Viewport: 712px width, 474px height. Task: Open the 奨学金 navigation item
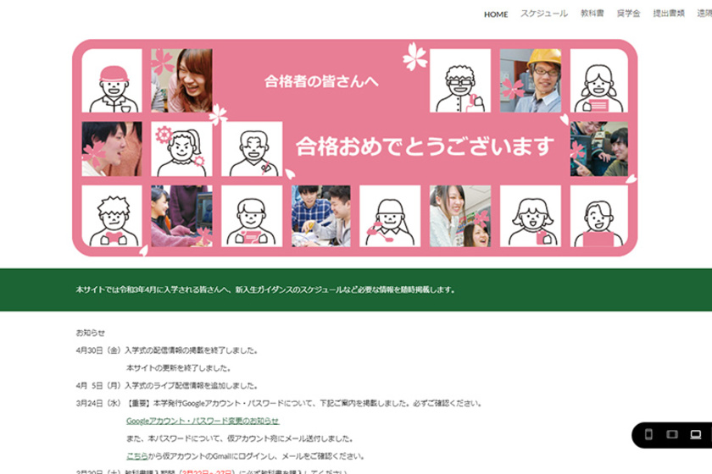coord(628,14)
